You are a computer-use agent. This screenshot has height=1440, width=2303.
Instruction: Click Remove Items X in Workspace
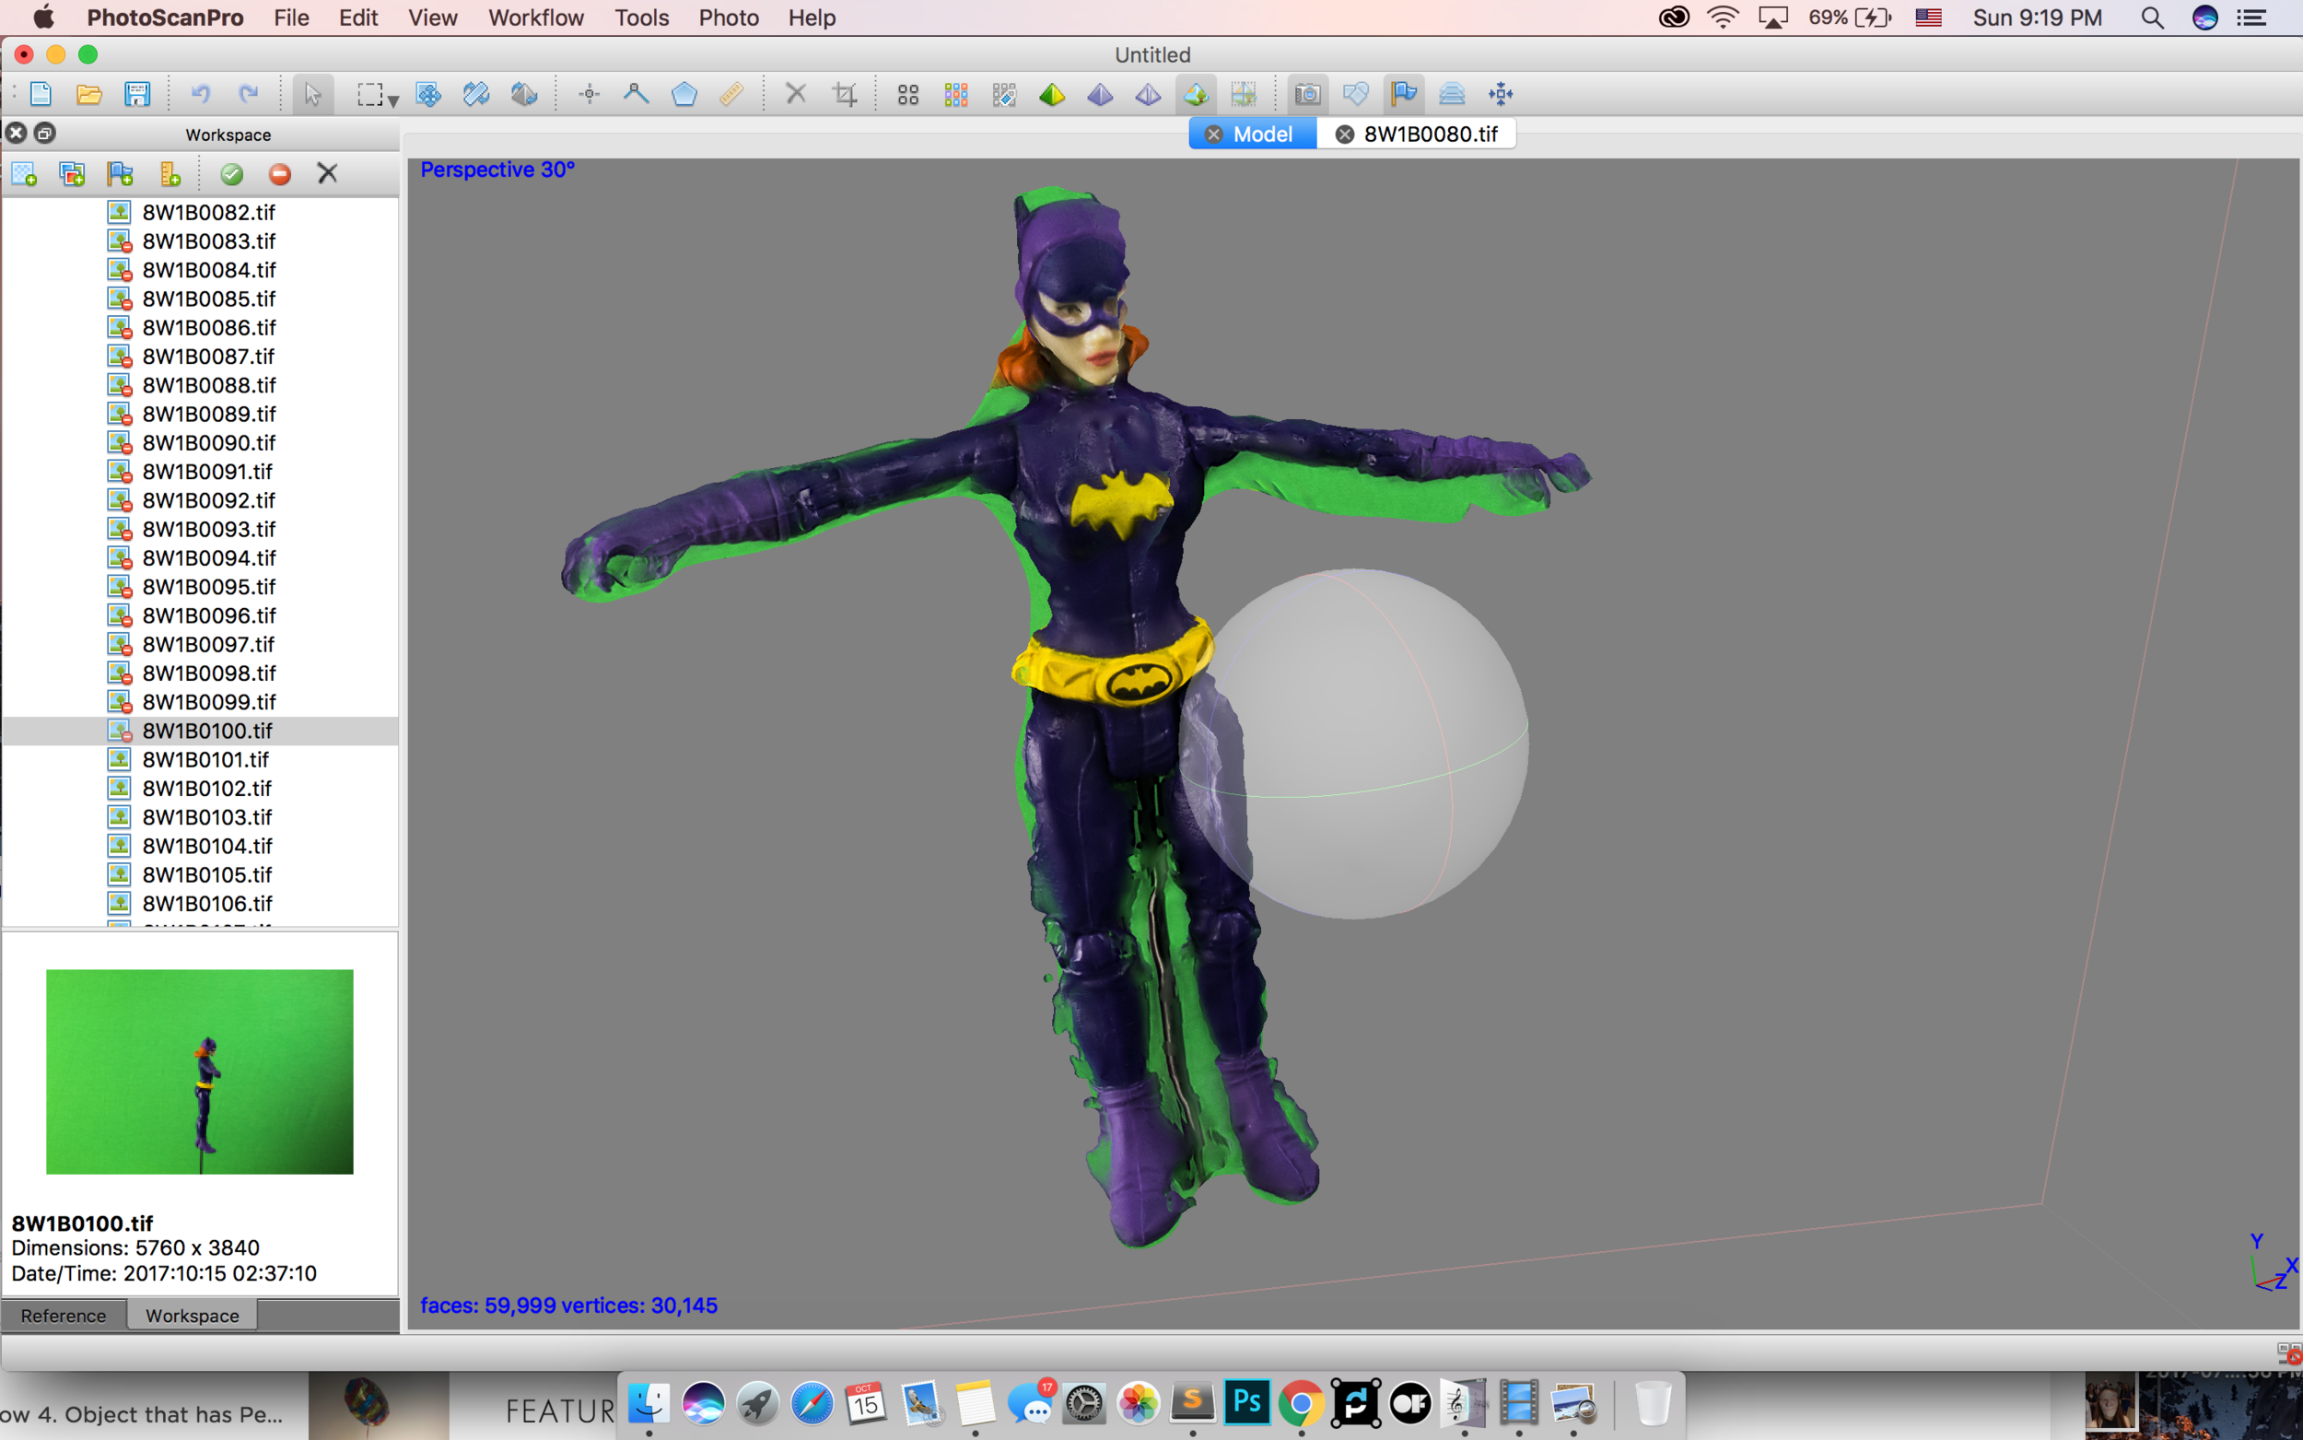point(328,173)
